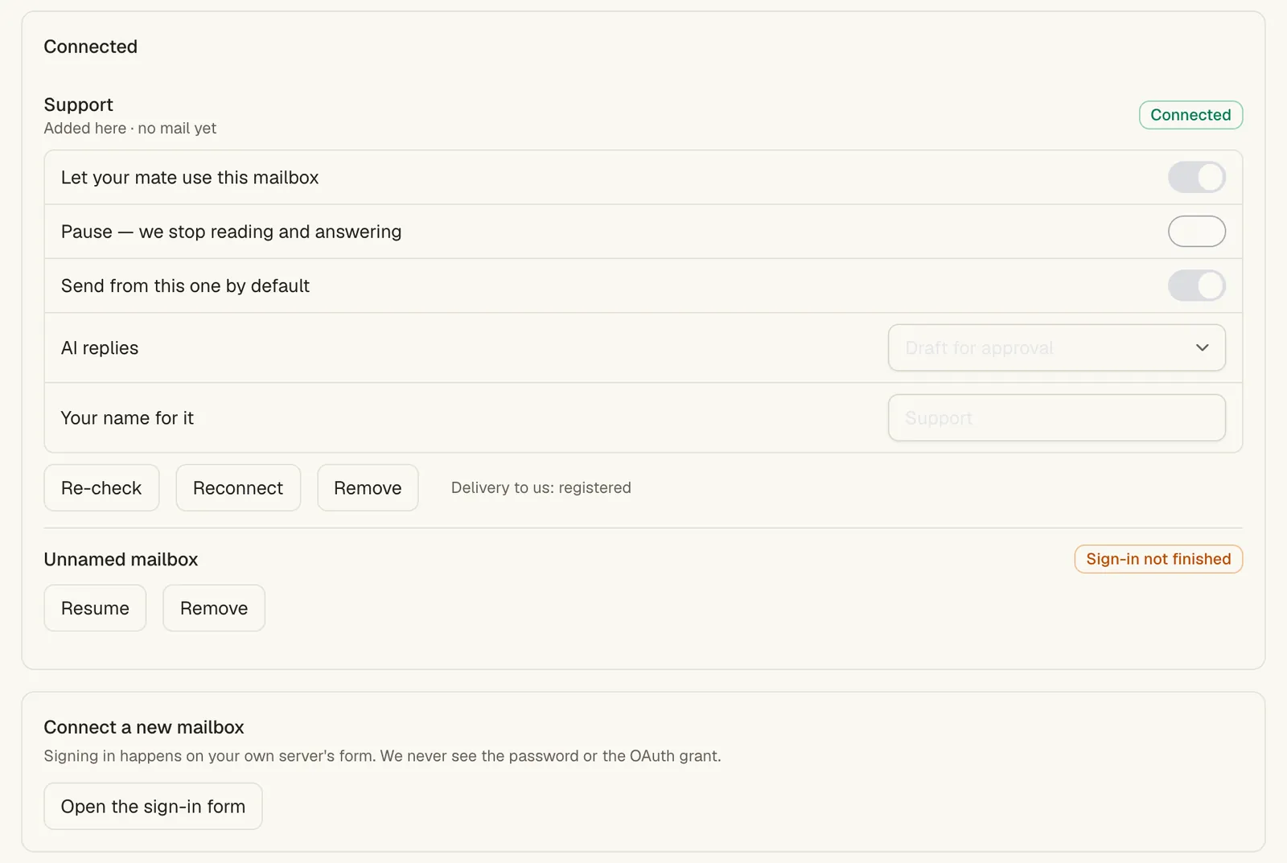Click the 'Sign-in not finished' badge
1287x863 pixels.
click(x=1158, y=559)
